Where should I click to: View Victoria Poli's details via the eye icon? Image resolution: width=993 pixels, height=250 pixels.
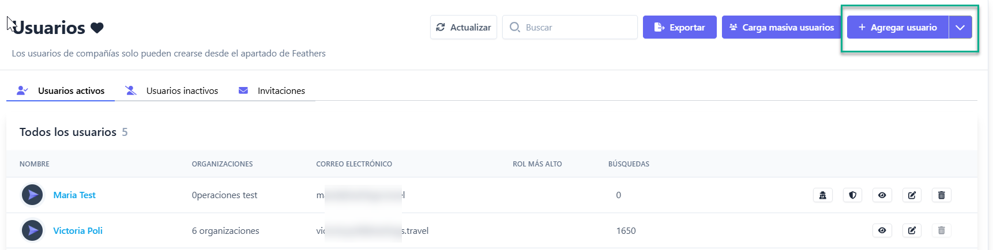point(882,231)
